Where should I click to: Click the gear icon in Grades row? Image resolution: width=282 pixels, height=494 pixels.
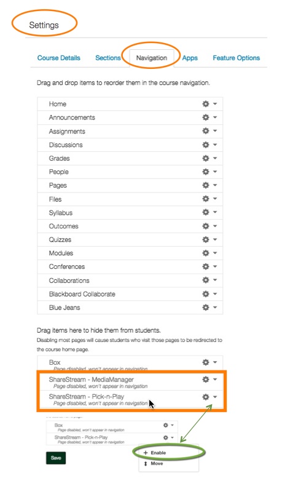coord(206,158)
